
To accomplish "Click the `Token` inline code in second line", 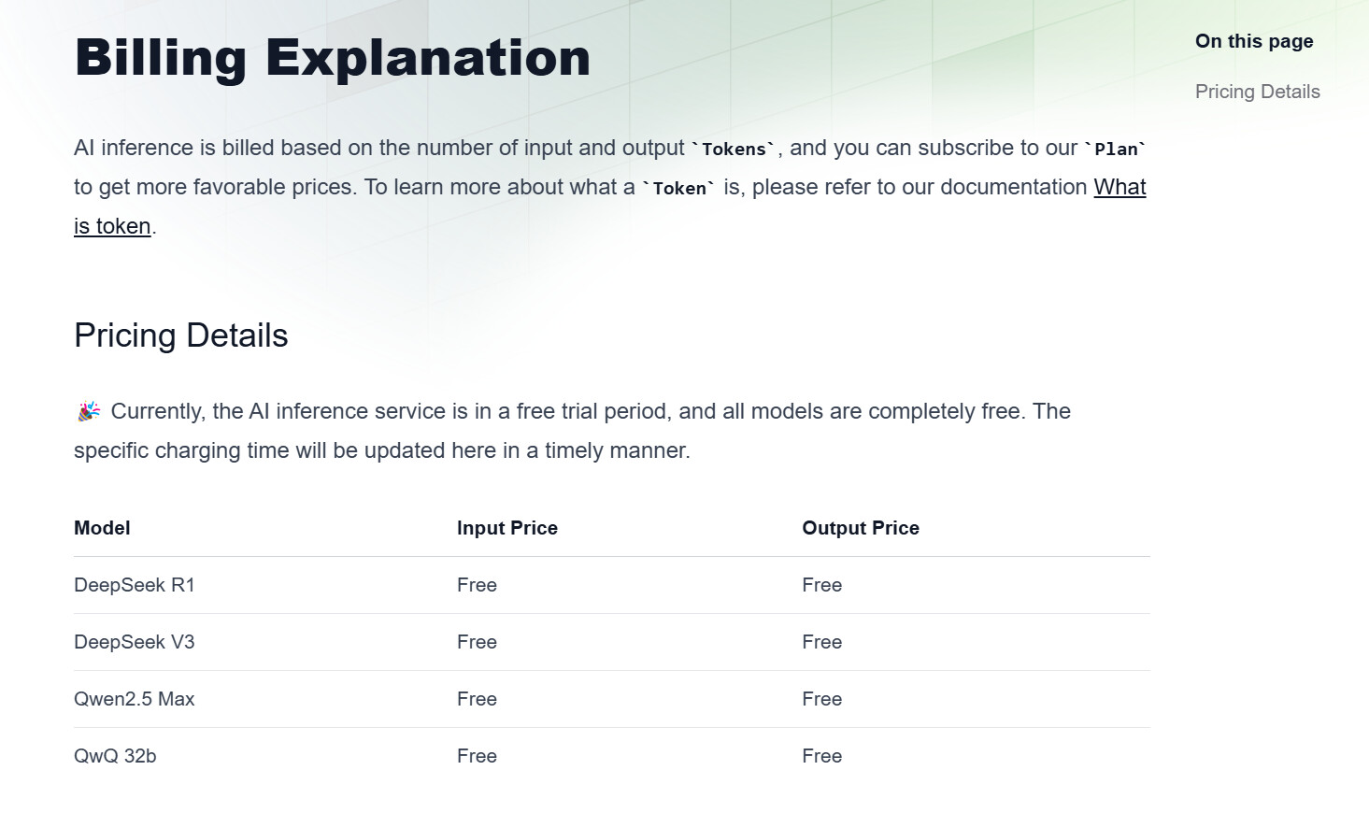I will click(679, 188).
